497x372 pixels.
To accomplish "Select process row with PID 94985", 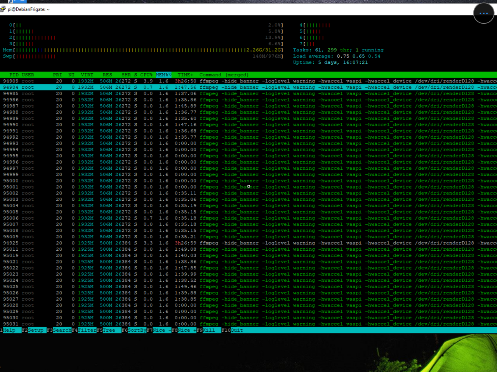I will click(x=248, y=93).
